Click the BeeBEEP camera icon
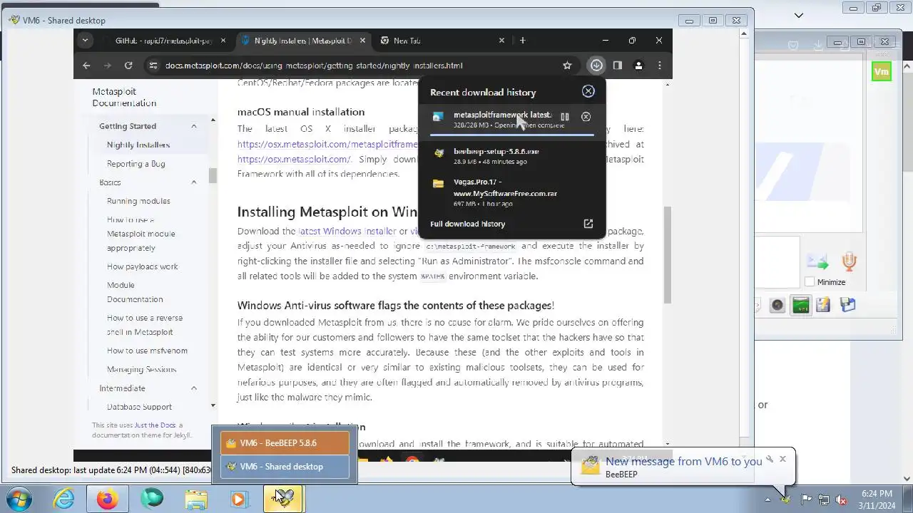 (777, 306)
